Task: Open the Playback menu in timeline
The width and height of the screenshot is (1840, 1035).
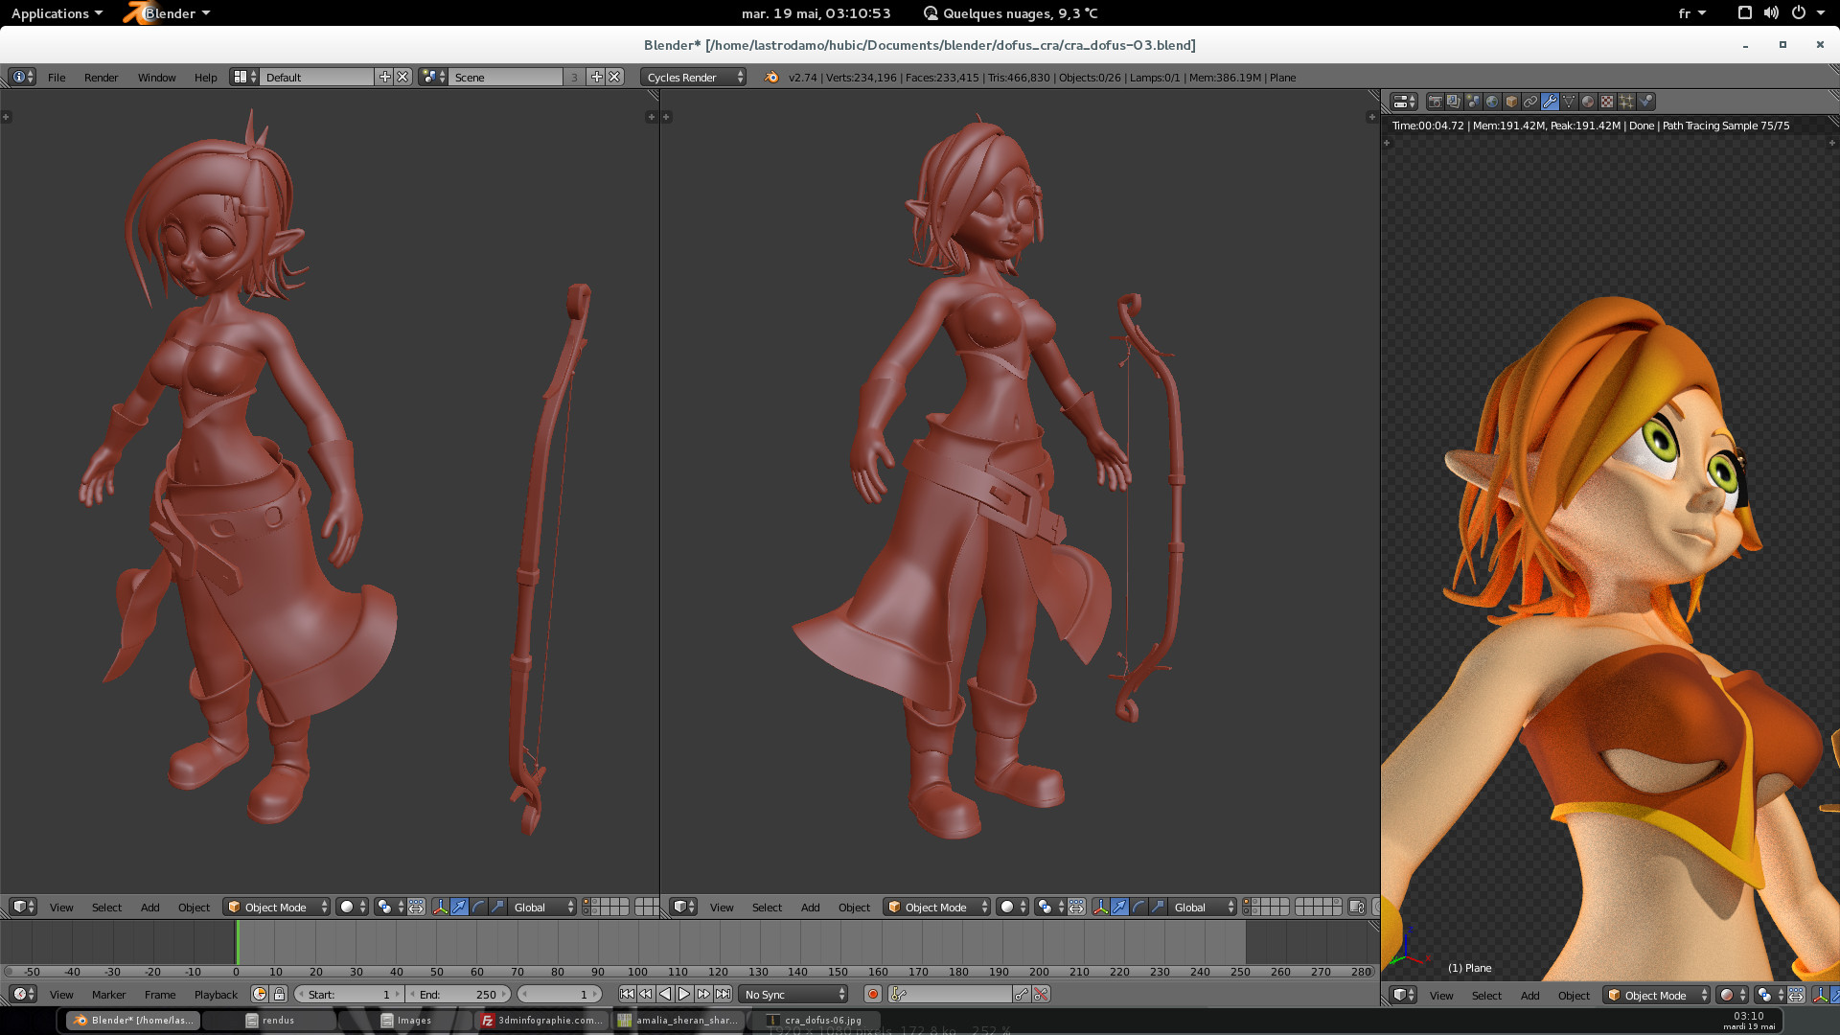Action: (216, 995)
